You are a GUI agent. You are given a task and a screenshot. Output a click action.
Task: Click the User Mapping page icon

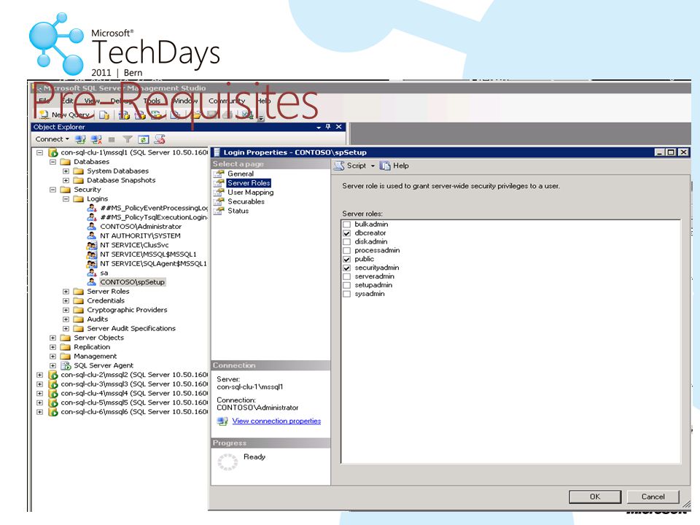click(x=219, y=192)
